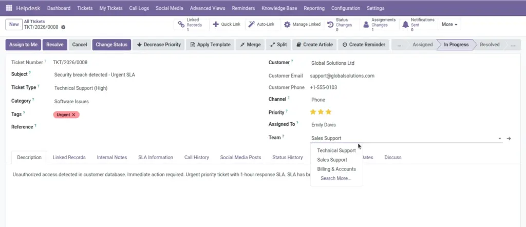Expand earlier stages ellipsis before Assigned
This screenshot has width=526, height=227.
[x=399, y=45]
